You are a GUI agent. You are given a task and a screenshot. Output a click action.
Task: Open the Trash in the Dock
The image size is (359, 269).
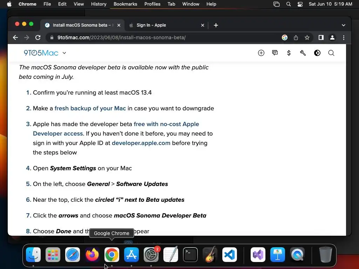point(326,255)
